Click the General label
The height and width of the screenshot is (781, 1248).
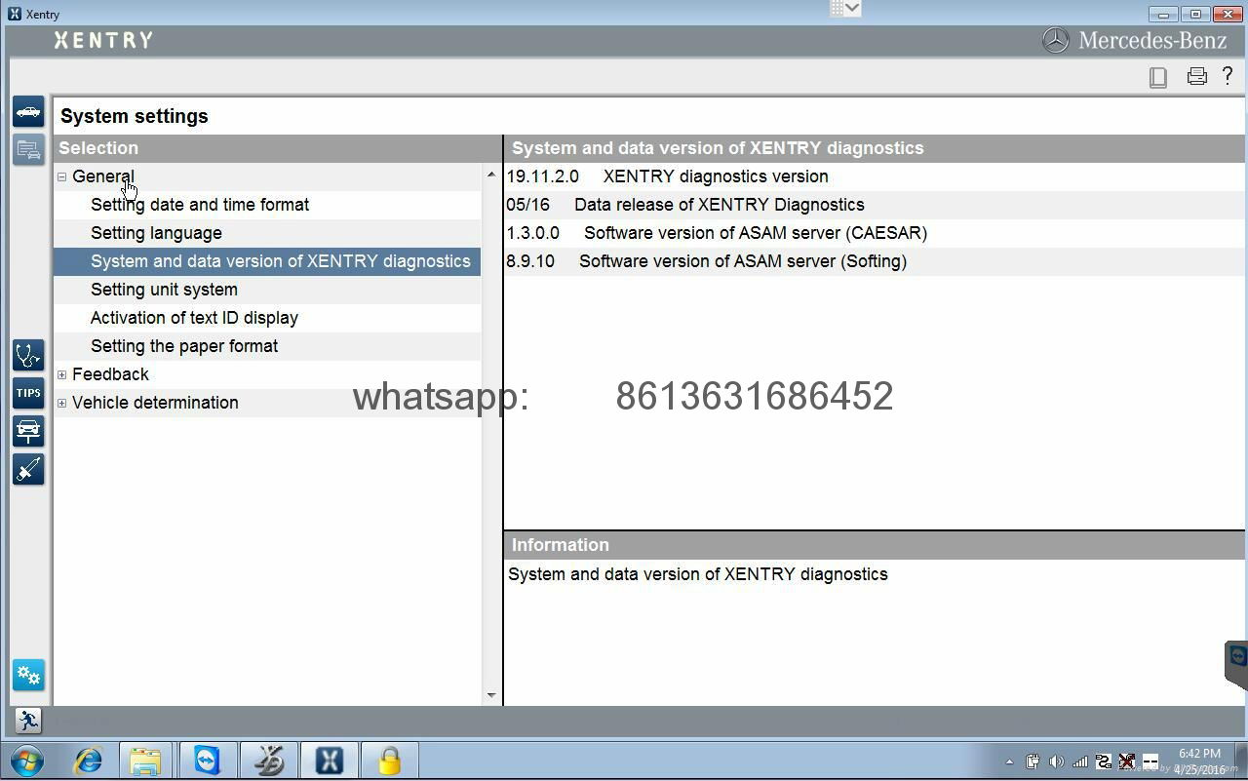click(x=102, y=176)
